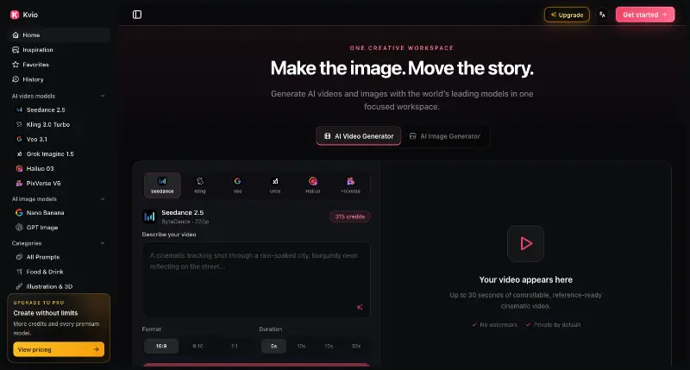Select 30s duration option

point(356,346)
